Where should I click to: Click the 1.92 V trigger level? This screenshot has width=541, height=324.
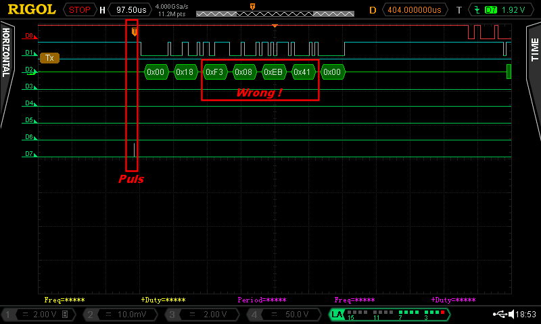513,10
